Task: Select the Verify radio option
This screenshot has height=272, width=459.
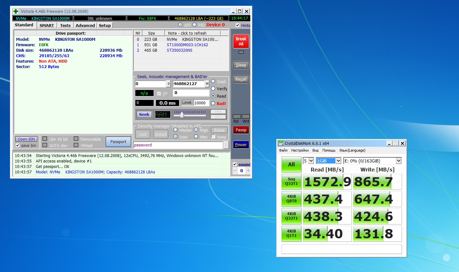Action: [213, 89]
